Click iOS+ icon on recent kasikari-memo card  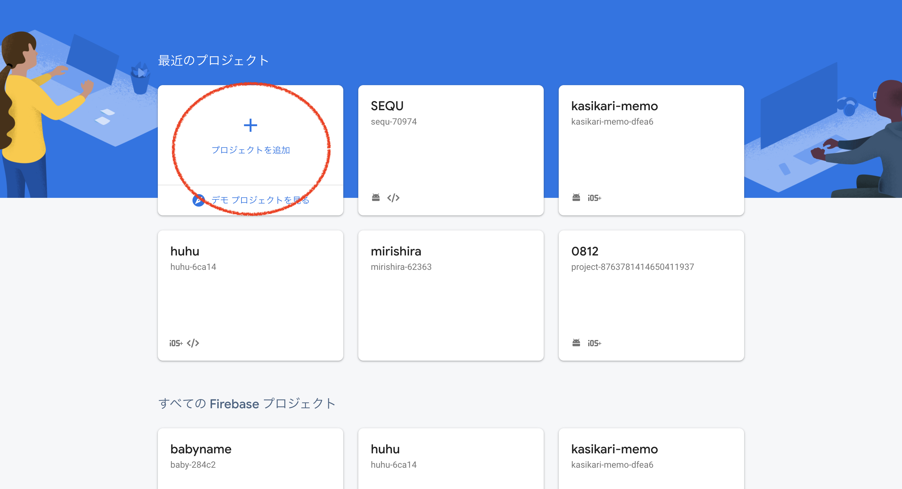click(x=594, y=198)
